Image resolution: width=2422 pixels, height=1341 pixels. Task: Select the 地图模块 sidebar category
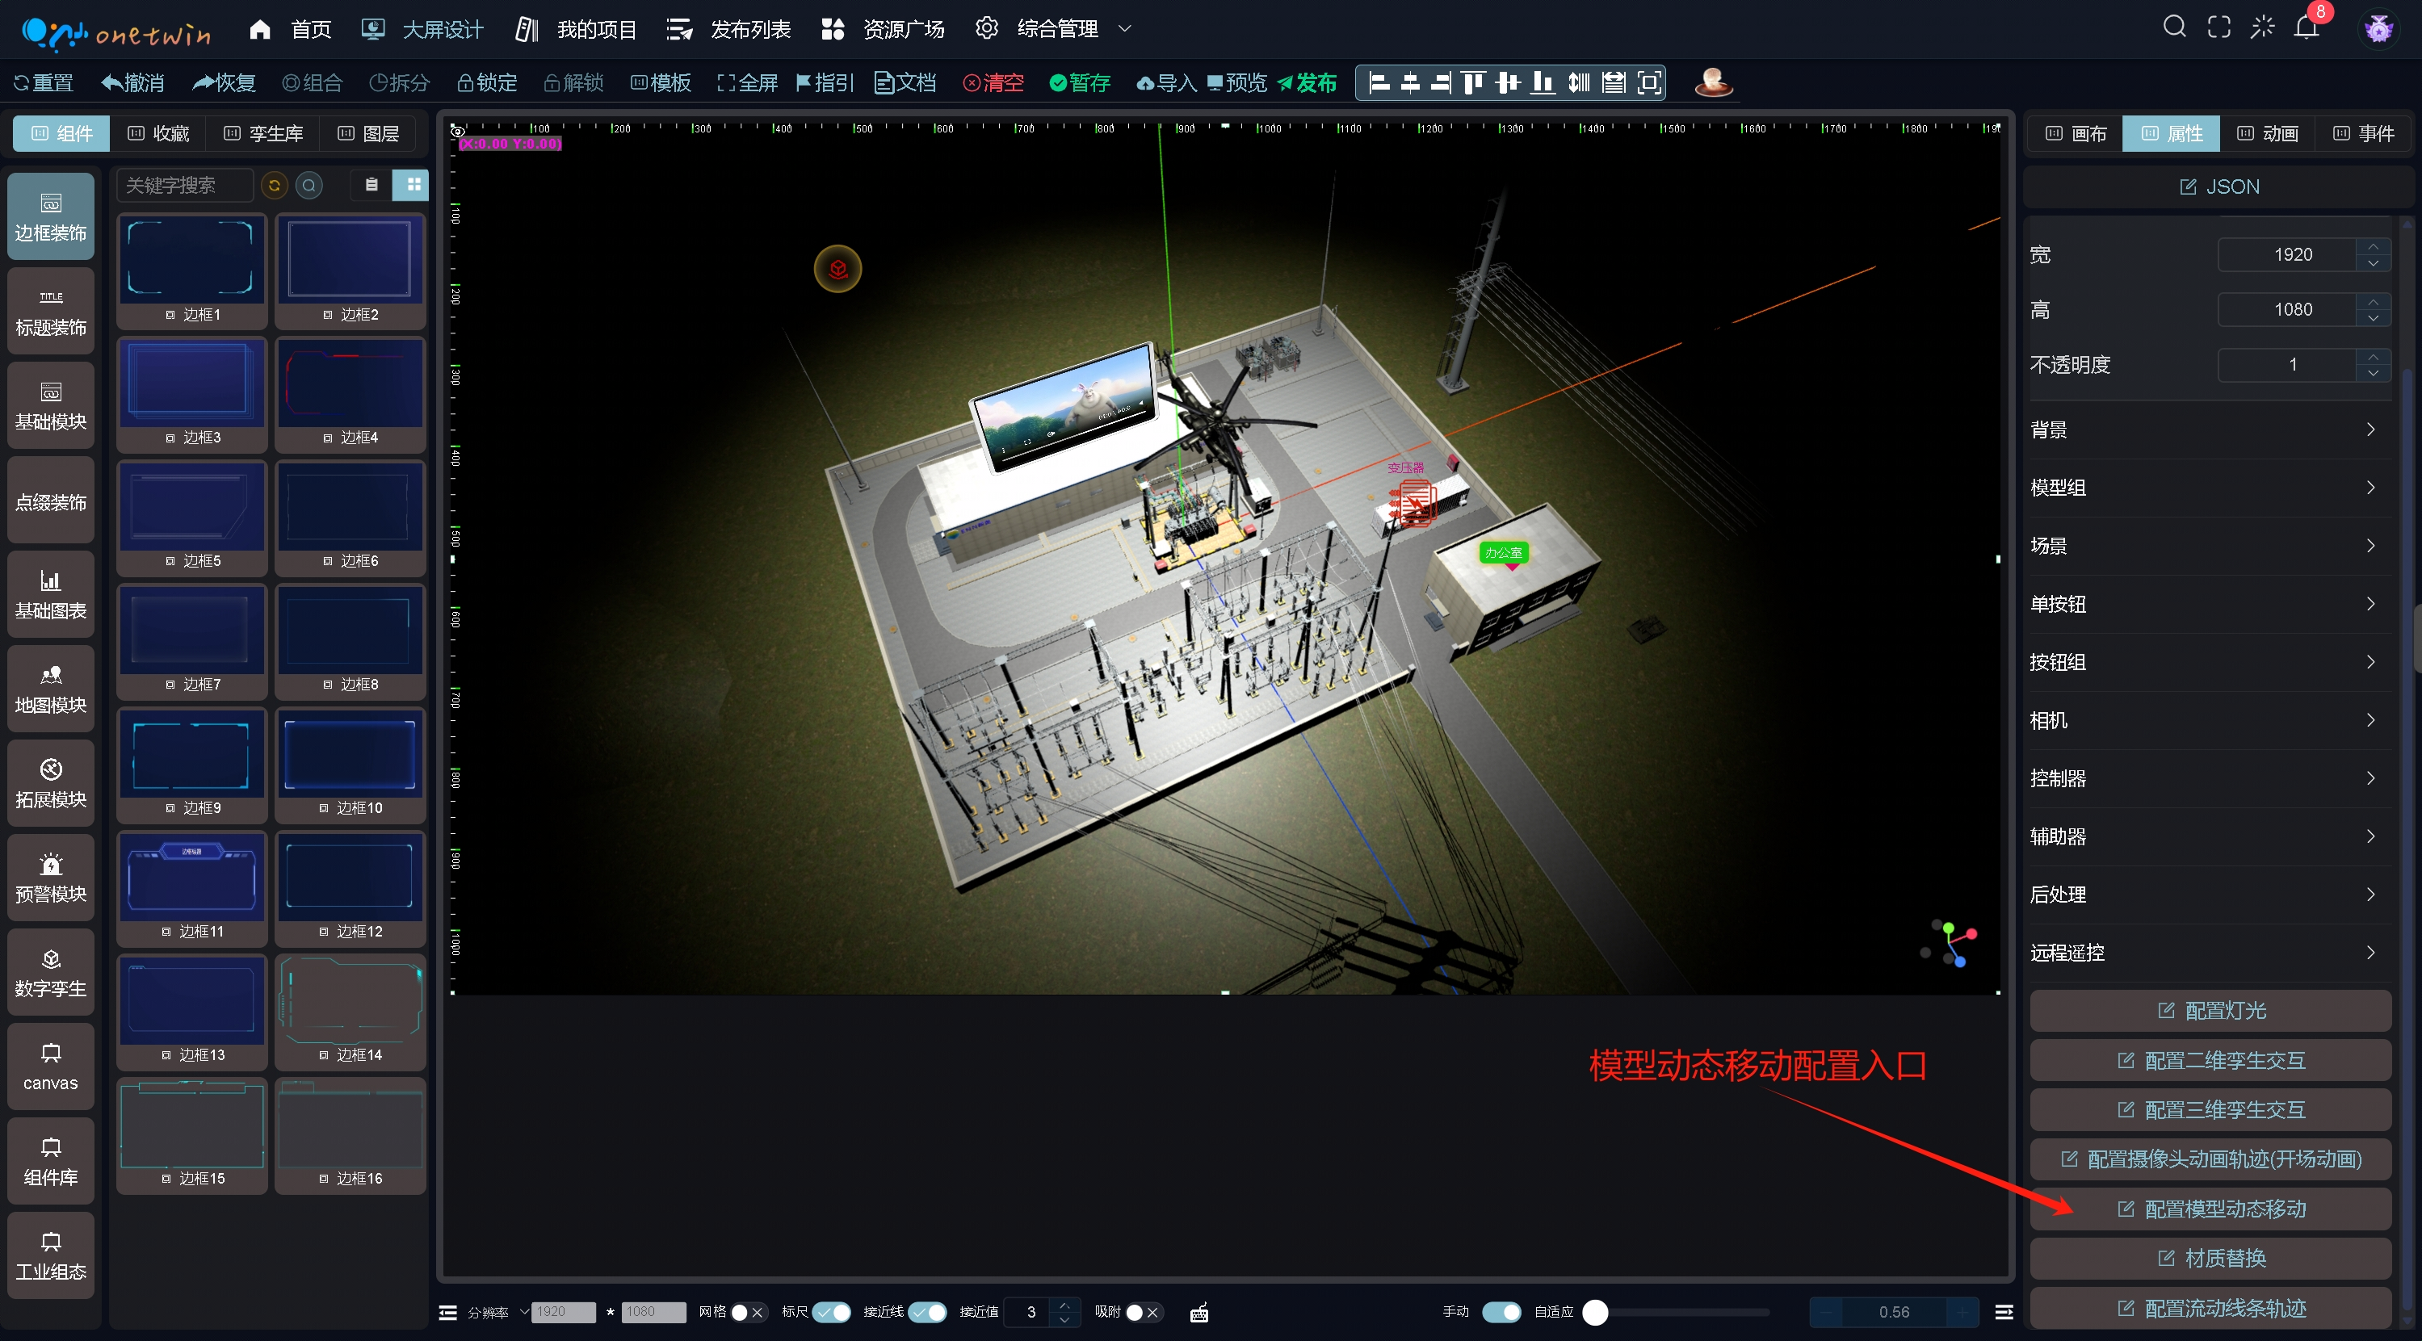pos(51,688)
